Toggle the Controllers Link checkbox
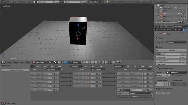Viewport: 188px width, 105px height. point(98,66)
